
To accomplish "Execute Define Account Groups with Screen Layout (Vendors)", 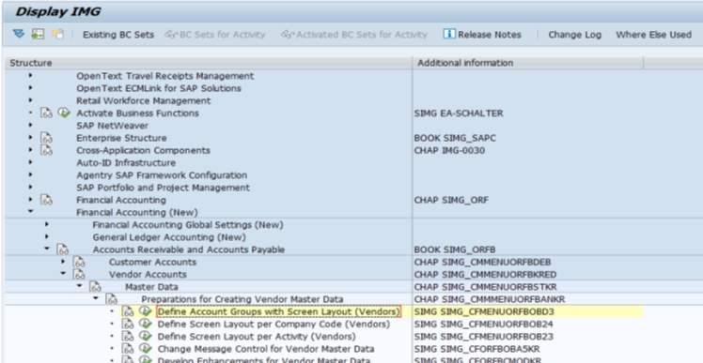I will point(145,311).
